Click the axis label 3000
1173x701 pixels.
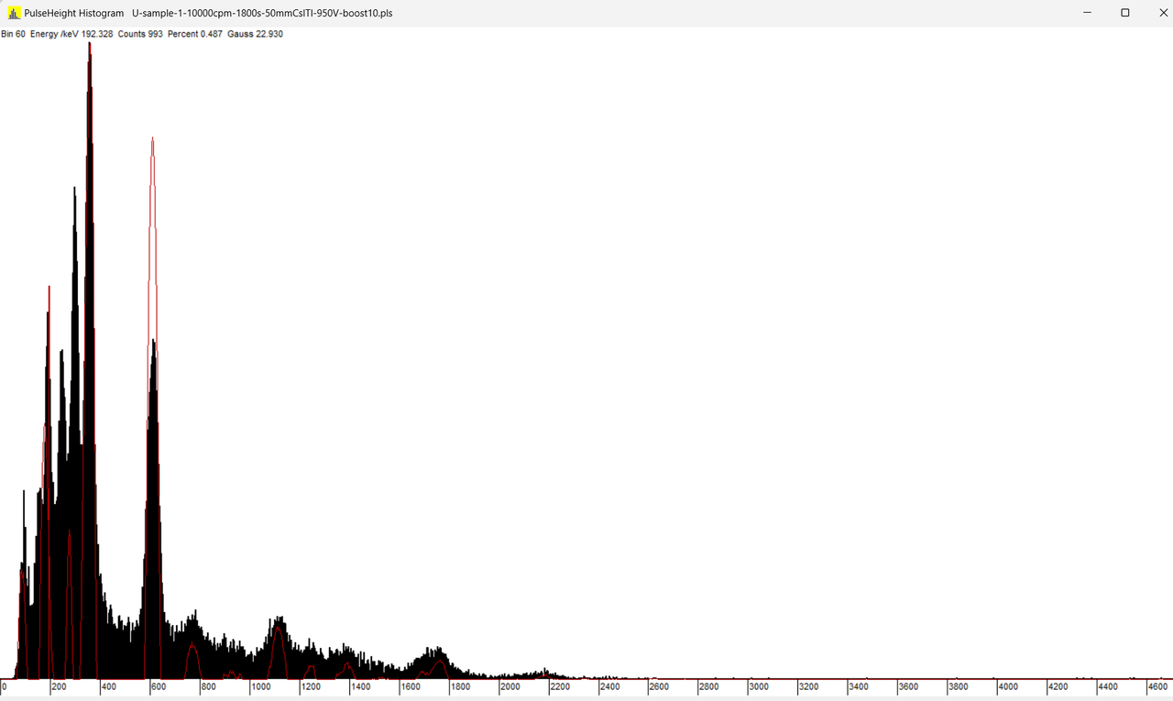point(759,686)
